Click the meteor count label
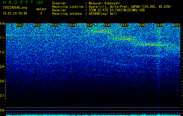183x116 pixels. pyautogui.click(x=41, y=9)
